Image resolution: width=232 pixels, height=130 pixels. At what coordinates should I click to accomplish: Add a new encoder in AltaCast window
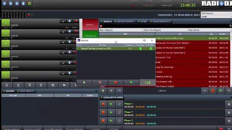click(84, 83)
